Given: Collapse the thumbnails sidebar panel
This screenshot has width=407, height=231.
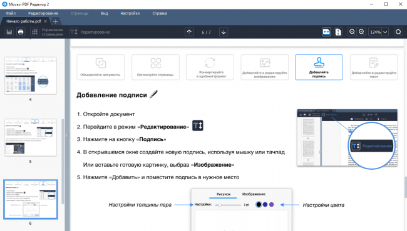Looking at the screenshot, I should pyautogui.click(x=67, y=135).
